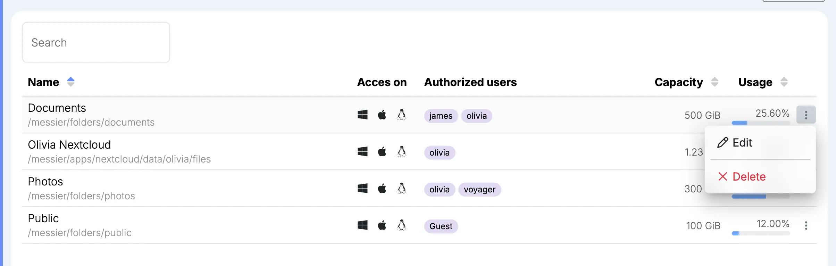
Task: Sort the table by Capacity
Action: (714, 82)
